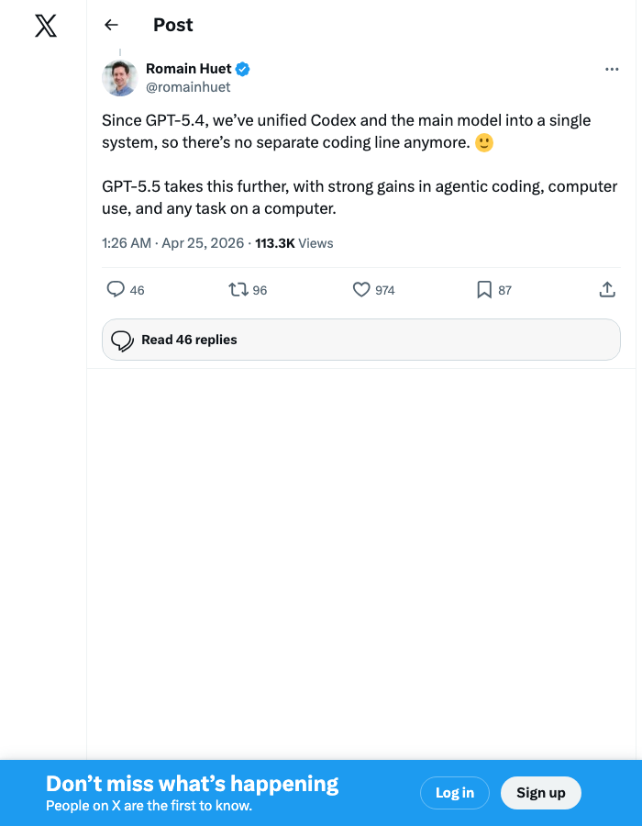
Task: Open Romain Huet's profile picture
Action: point(120,78)
